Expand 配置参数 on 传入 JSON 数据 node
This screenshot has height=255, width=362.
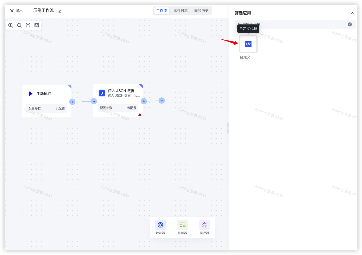click(118, 108)
